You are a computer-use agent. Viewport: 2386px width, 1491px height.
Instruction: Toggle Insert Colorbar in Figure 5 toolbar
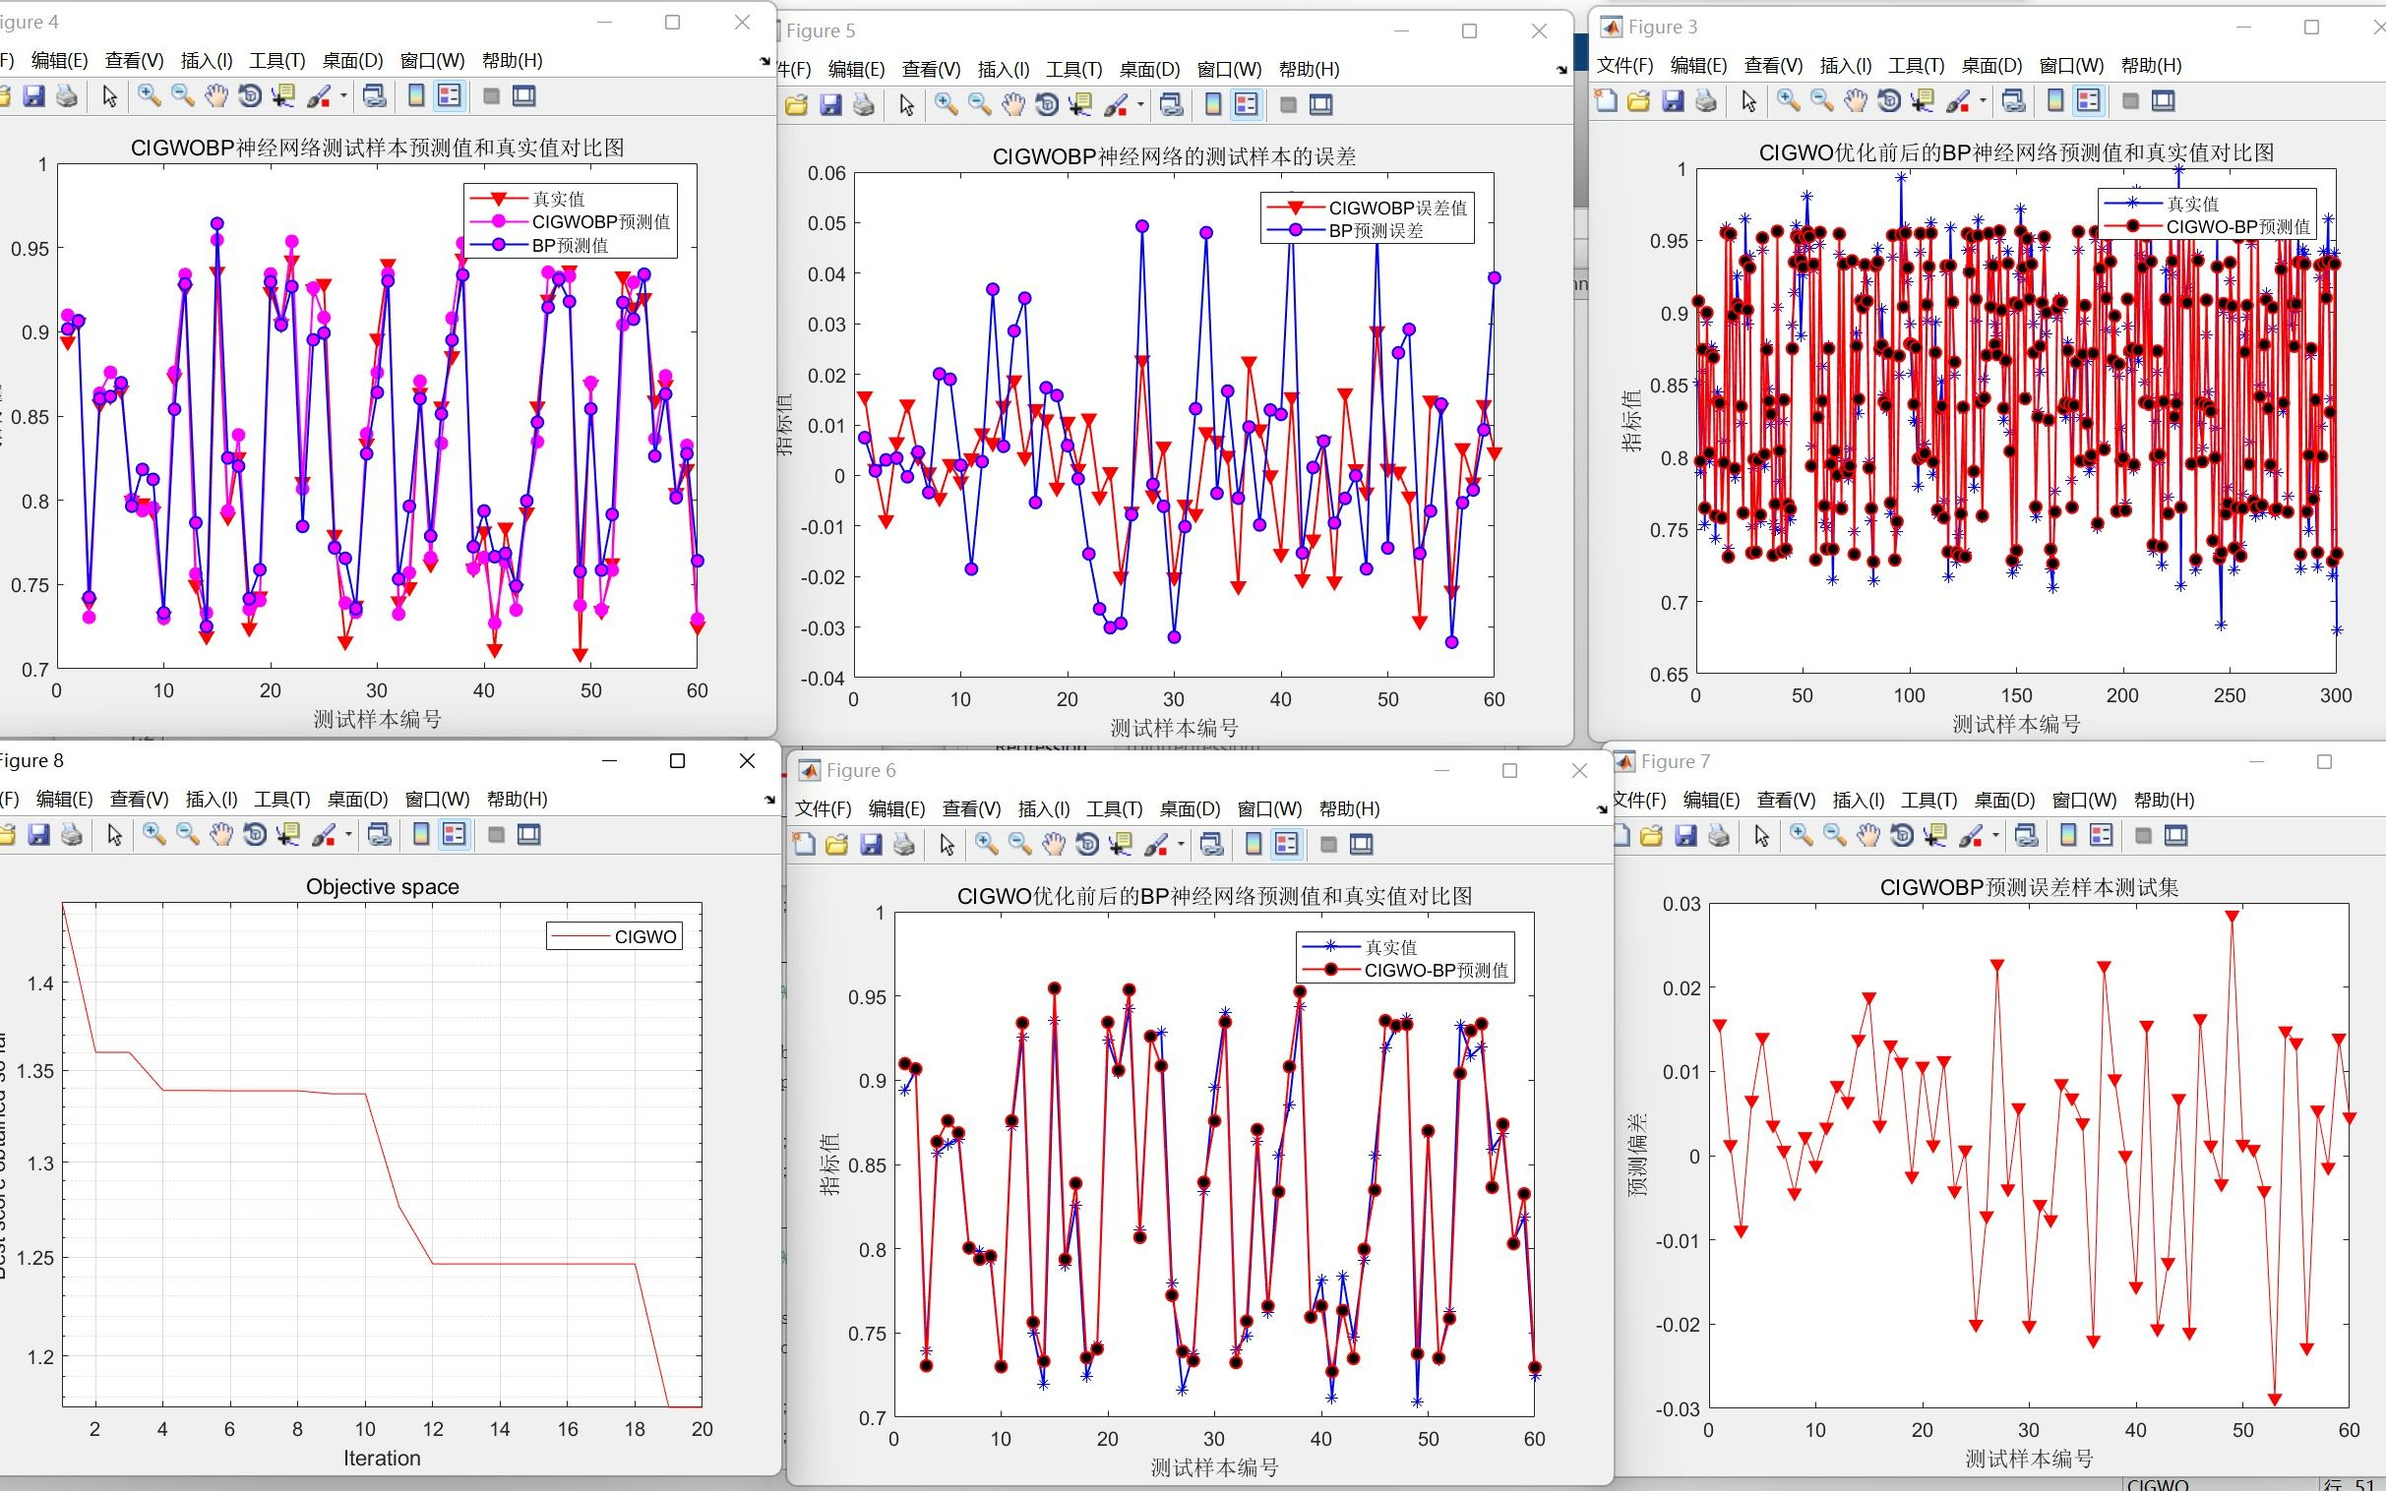(x=1213, y=104)
